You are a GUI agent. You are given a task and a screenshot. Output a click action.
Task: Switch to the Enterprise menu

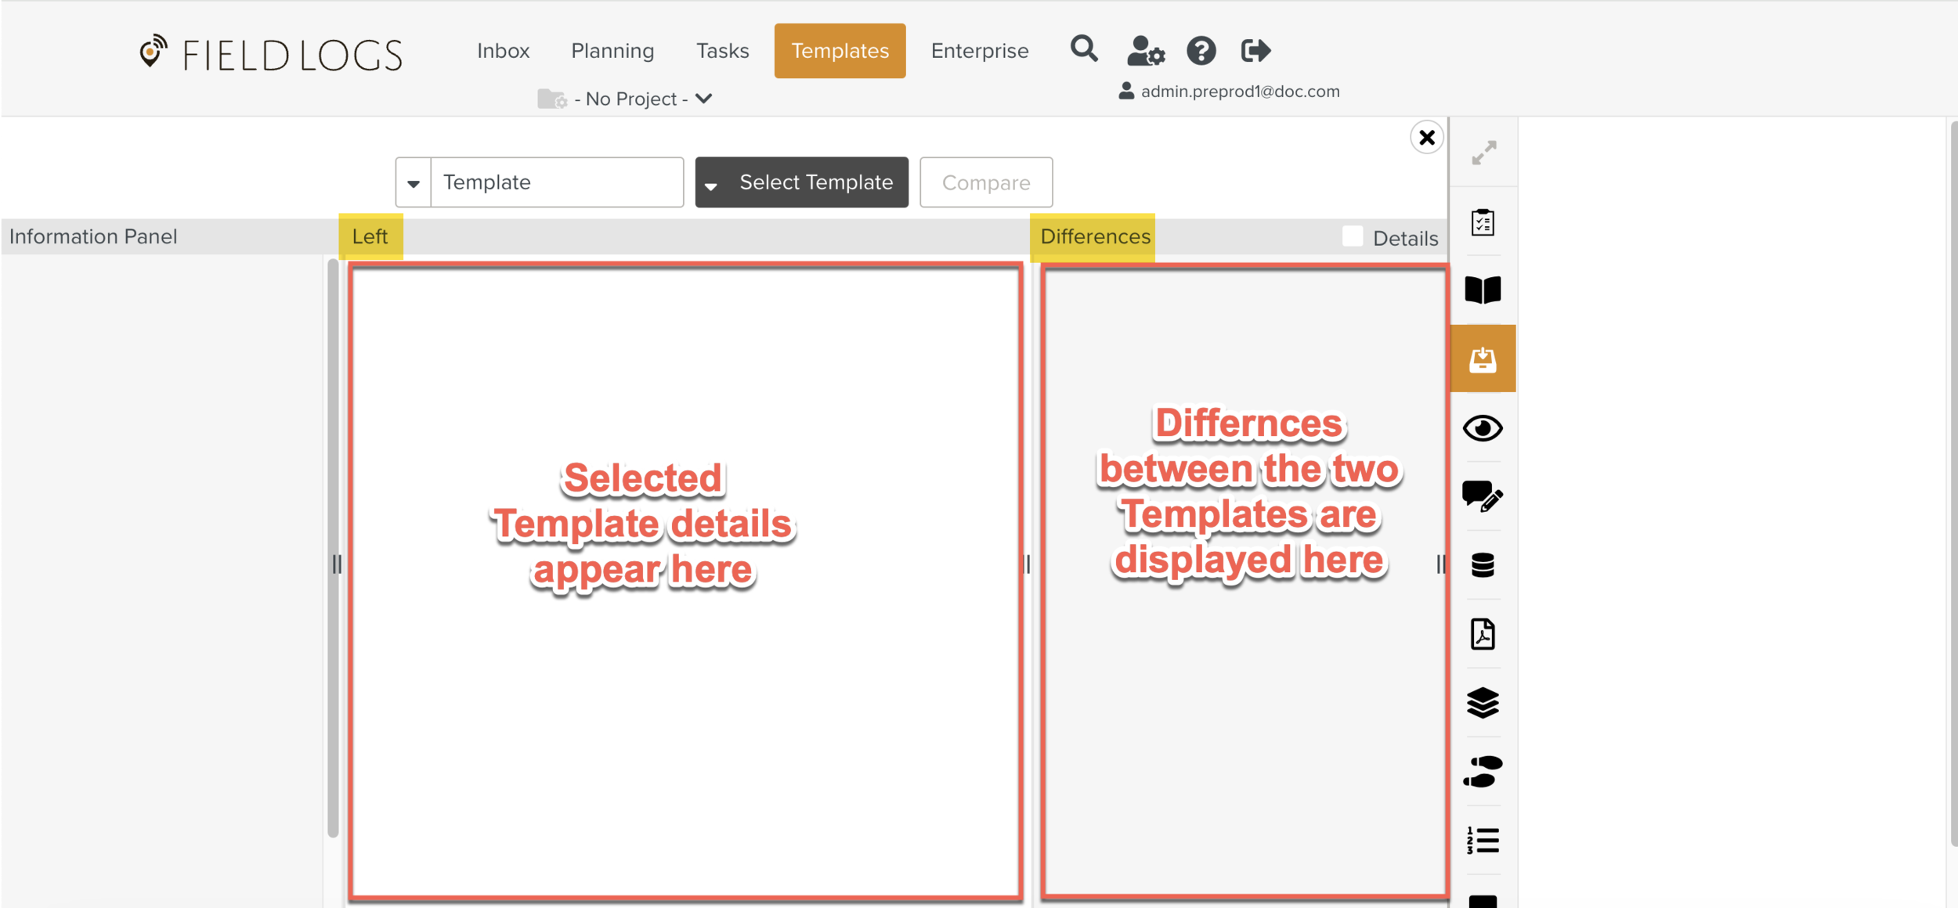979,51
